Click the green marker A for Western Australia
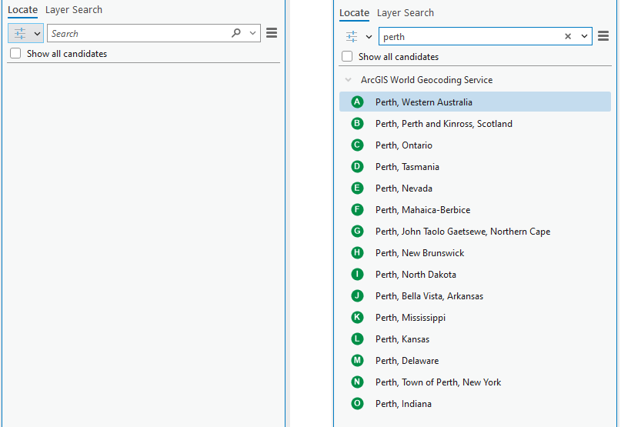 point(356,102)
